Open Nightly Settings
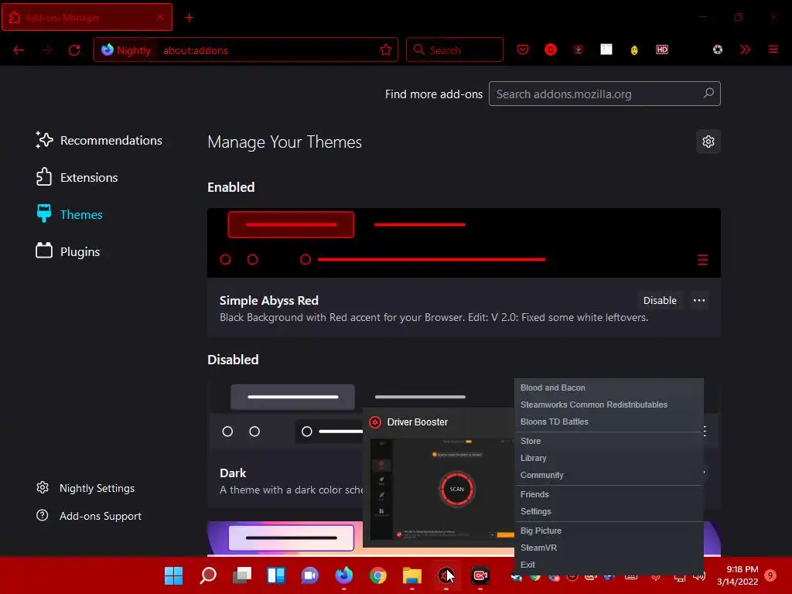 point(85,488)
